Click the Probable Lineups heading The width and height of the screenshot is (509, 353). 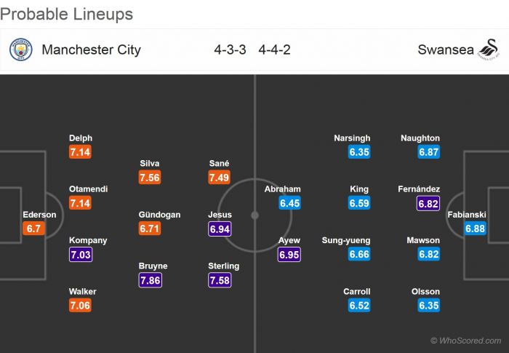[66, 15]
